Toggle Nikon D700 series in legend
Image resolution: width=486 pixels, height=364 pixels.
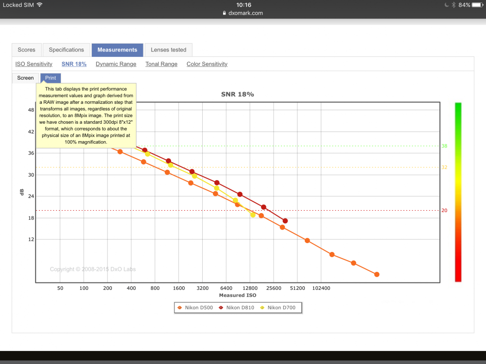click(278, 307)
